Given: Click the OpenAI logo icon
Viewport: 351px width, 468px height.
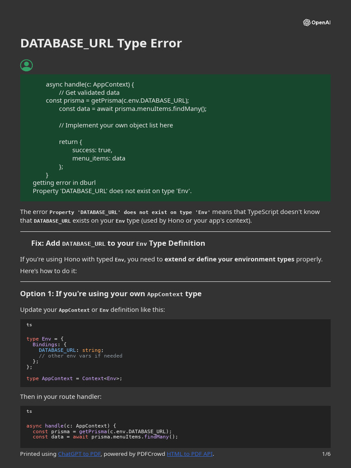Looking at the screenshot, I should 307,22.
